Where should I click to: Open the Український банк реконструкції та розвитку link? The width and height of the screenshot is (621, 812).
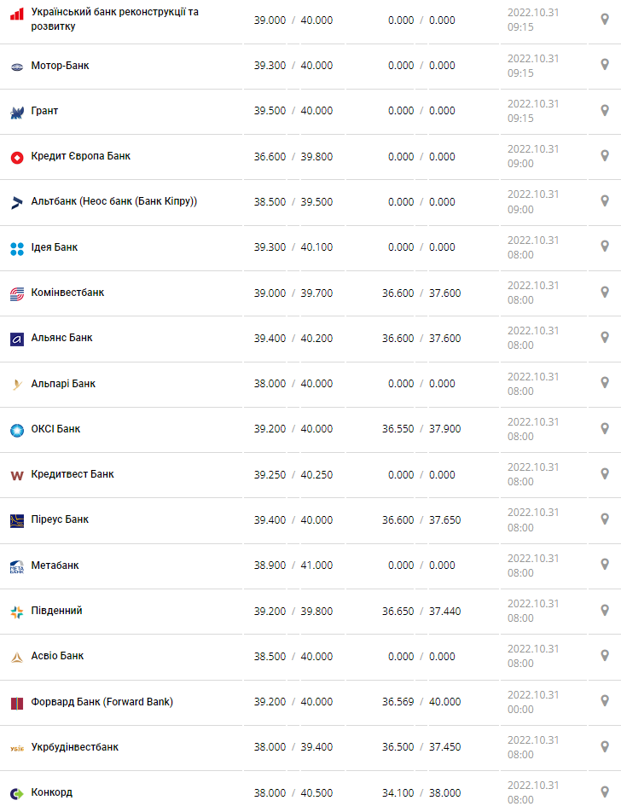114,20
